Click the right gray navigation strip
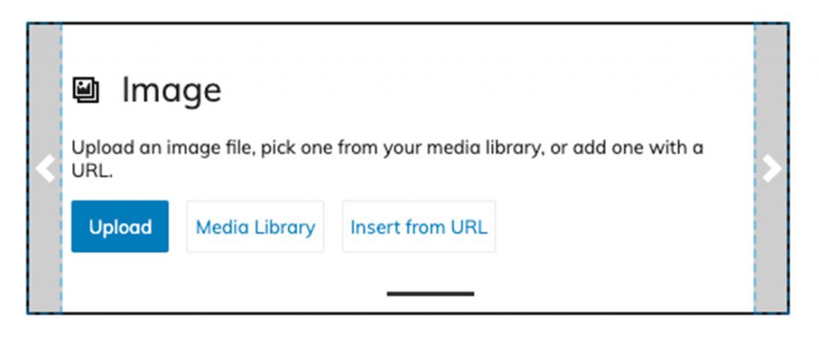Viewport: 819px width, 344px height. pos(772,168)
